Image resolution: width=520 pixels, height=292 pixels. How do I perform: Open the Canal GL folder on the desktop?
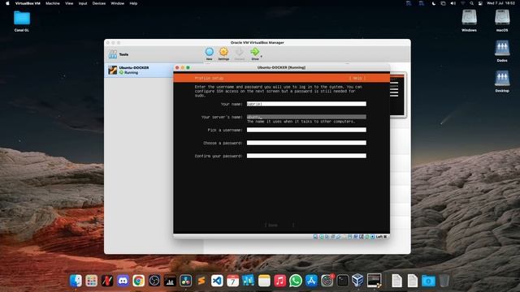[22, 20]
